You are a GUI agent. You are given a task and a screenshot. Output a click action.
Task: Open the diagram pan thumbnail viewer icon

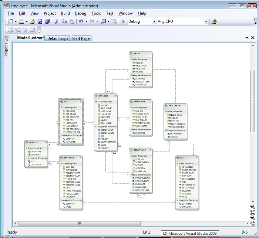[253, 223]
